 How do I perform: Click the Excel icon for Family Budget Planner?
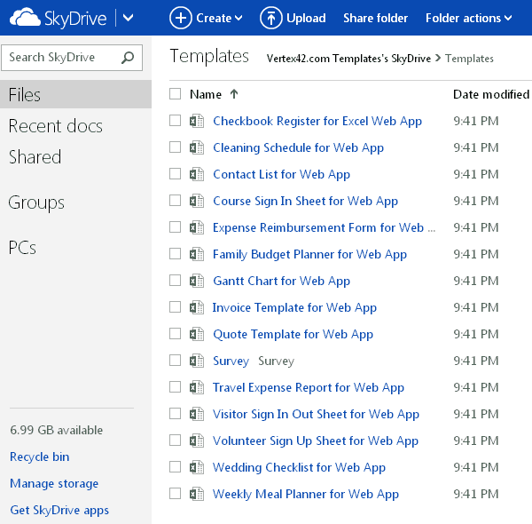point(197,254)
